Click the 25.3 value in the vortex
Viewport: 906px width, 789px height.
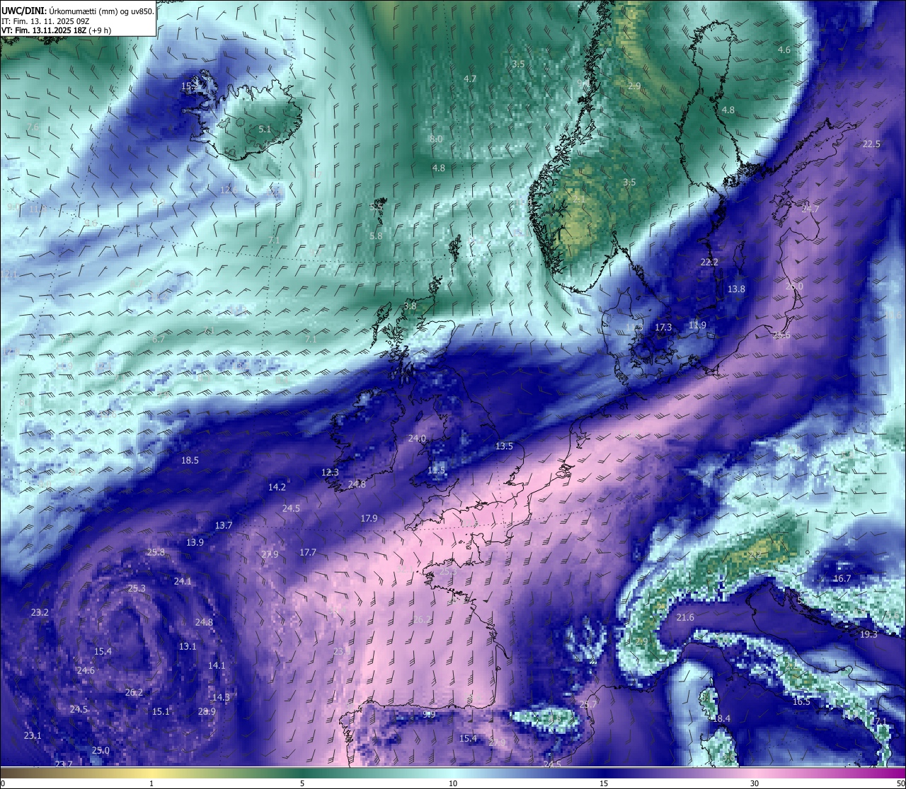coord(137,588)
